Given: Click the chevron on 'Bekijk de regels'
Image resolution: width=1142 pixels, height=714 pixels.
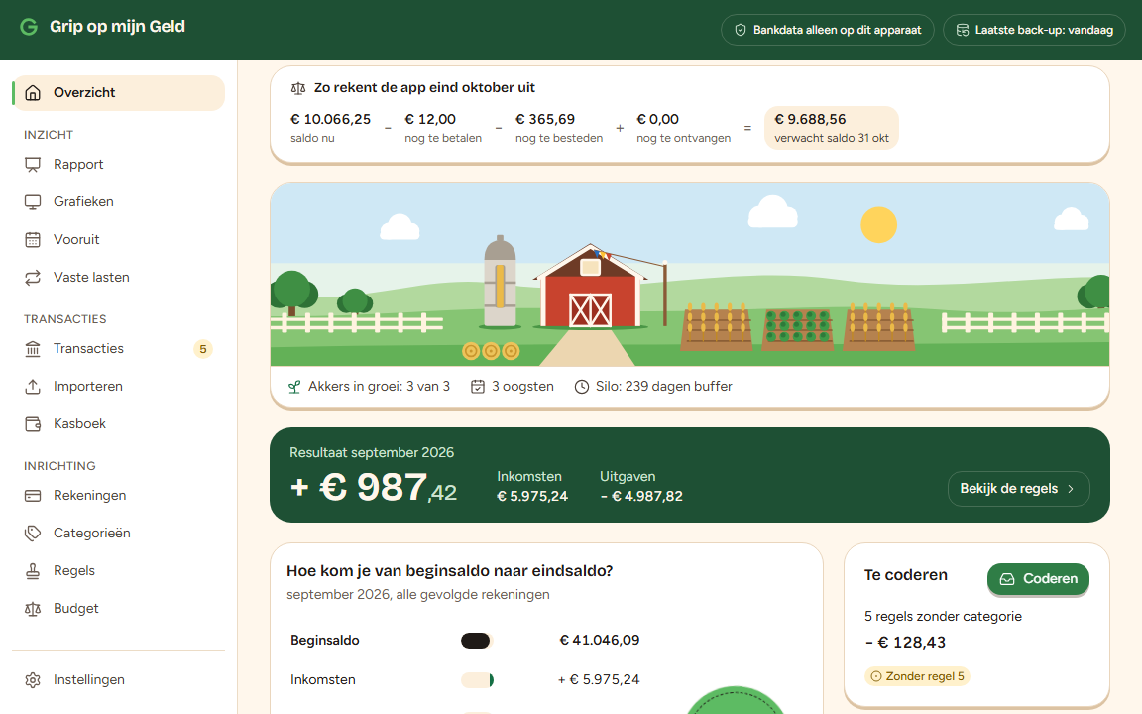Looking at the screenshot, I should [x=1071, y=489].
